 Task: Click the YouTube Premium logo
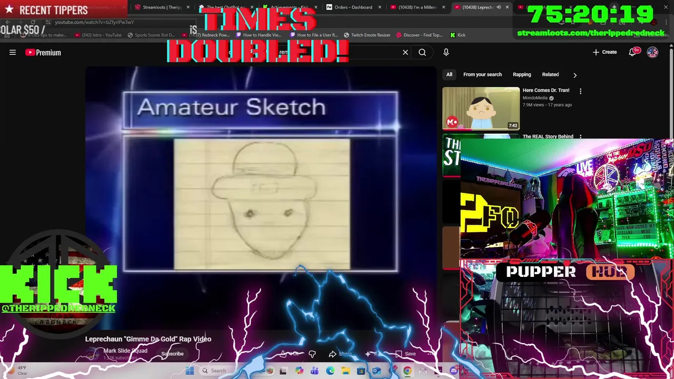[43, 52]
